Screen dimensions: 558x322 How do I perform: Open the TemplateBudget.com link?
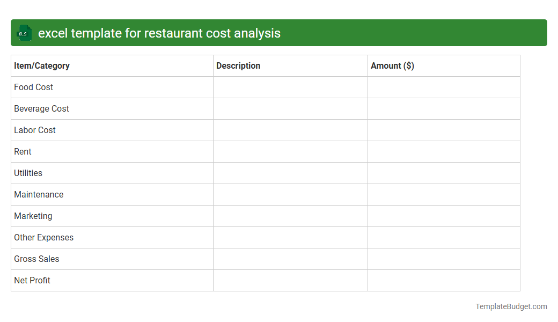tap(511, 306)
